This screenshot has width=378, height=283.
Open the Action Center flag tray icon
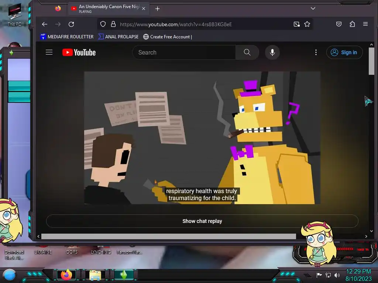coord(319,275)
